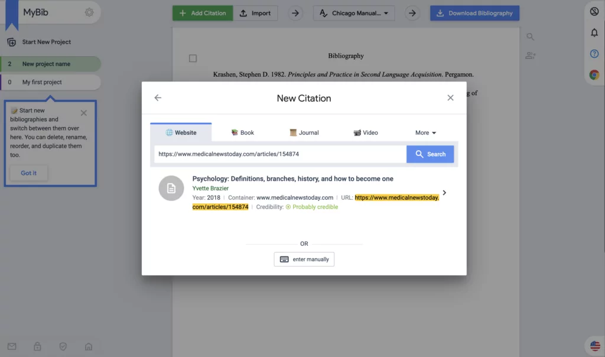Download Bibliography button
Screen dimensions: 605x357
point(474,13)
